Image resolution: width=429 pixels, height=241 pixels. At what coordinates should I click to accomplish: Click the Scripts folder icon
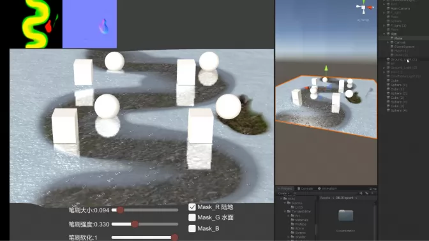pyautogui.click(x=292, y=233)
